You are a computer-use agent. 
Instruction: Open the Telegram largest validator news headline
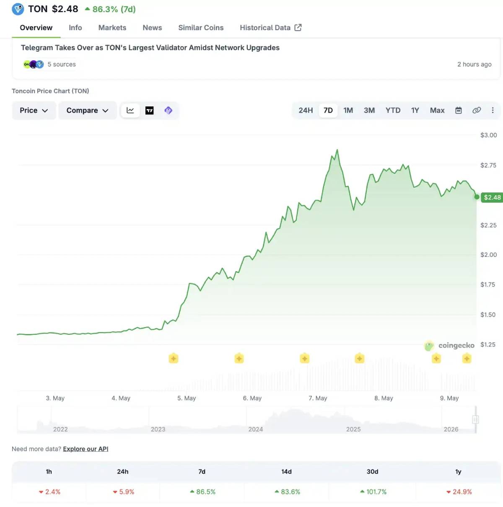click(x=150, y=48)
